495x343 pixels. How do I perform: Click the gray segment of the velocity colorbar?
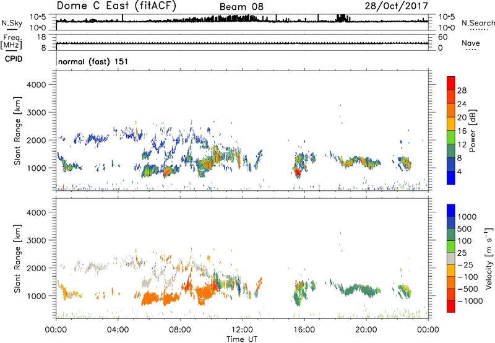[x=451, y=258]
